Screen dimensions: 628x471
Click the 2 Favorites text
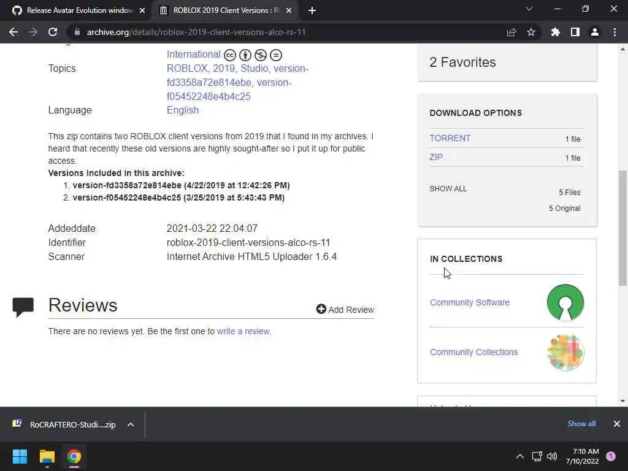(x=462, y=62)
